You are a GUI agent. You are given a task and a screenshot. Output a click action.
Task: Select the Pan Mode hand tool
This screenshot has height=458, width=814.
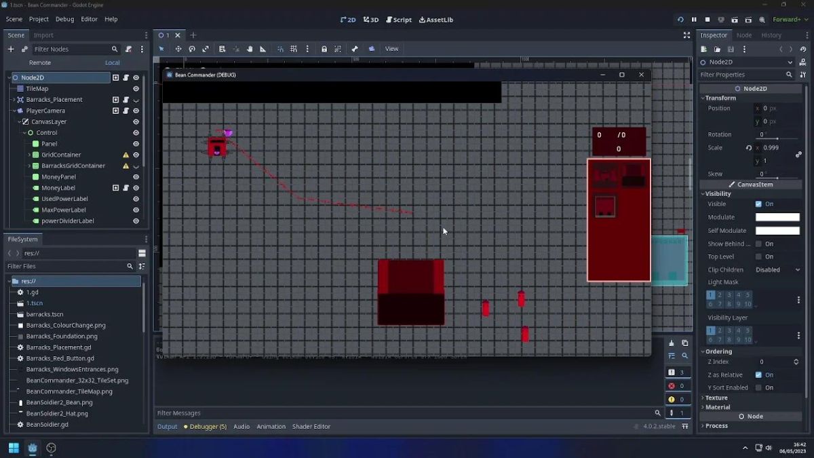250,49
